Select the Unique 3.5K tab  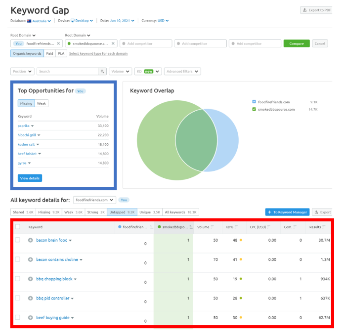150,212
